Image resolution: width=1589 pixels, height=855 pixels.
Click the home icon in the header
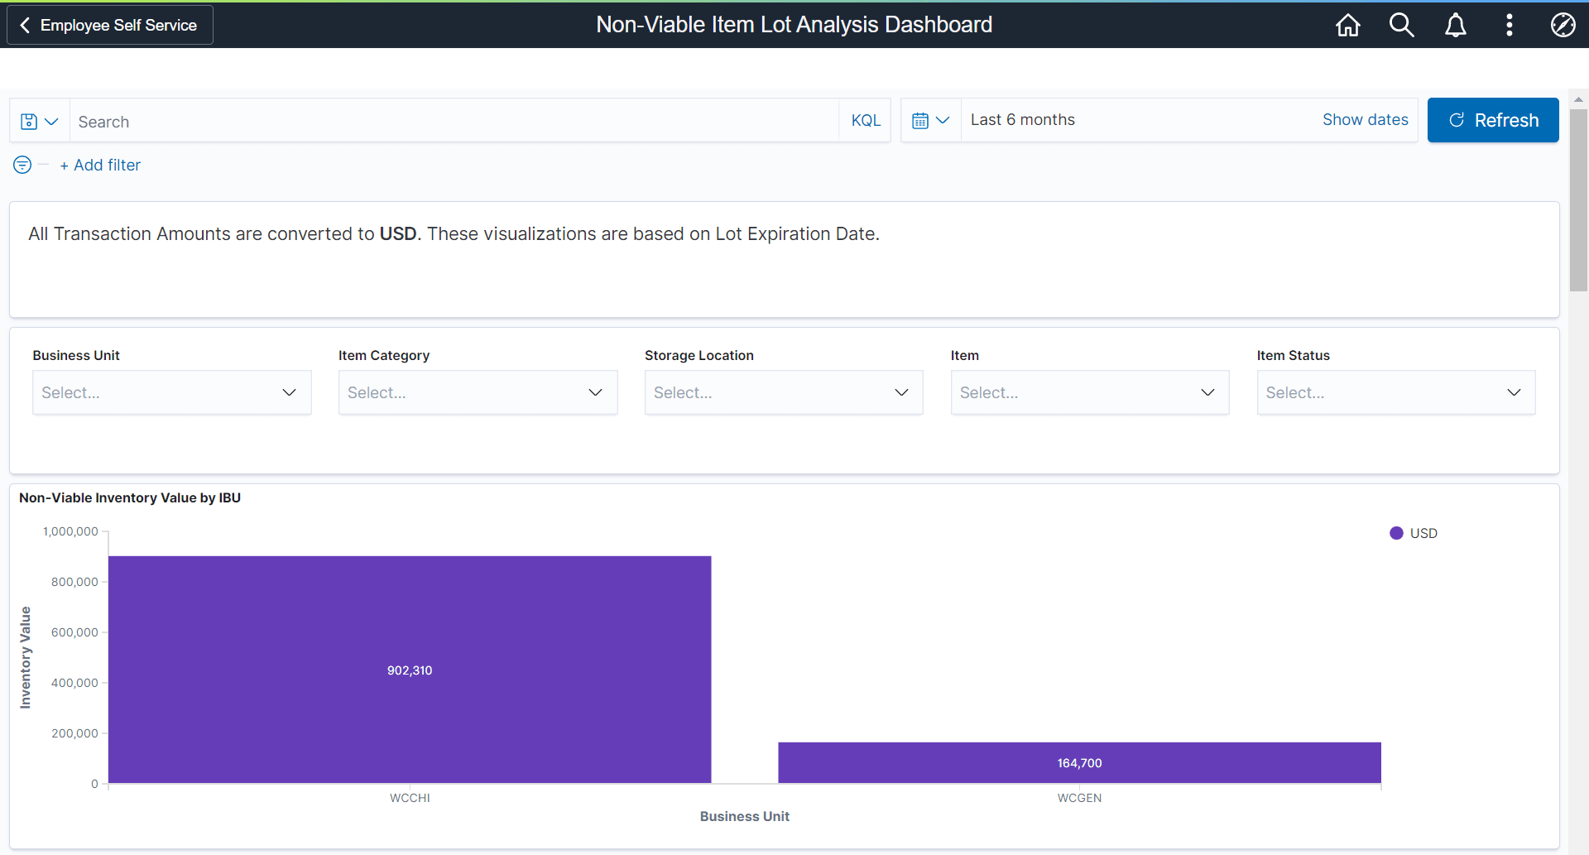pyautogui.click(x=1347, y=25)
